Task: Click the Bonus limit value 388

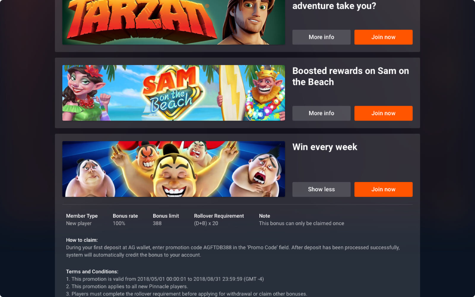Action: coord(157,223)
